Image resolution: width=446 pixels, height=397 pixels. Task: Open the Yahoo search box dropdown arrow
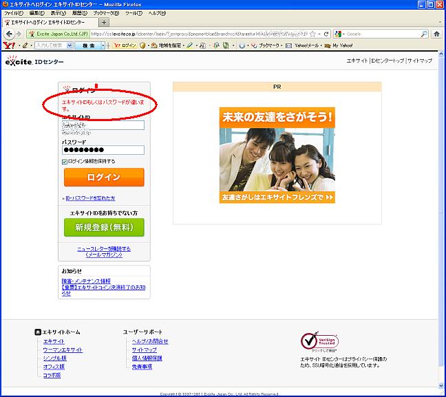click(x=70, y=45)
